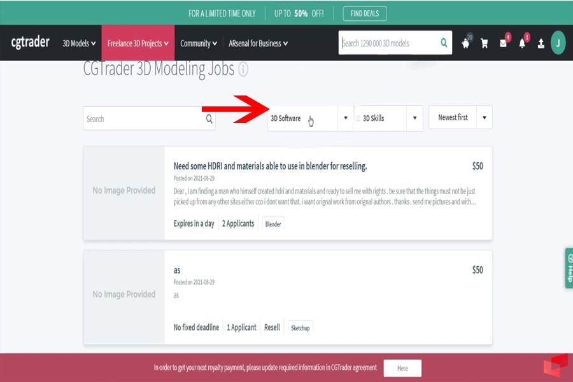The width and height of the screenshot is (573, 382).
Task: Expand the 3D Software dropdown
Action: [346, 118]
